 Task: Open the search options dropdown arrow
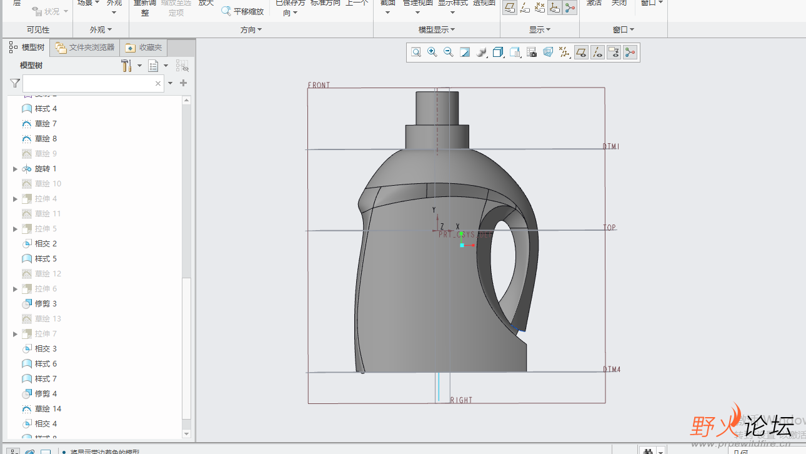tap(170, 83)
